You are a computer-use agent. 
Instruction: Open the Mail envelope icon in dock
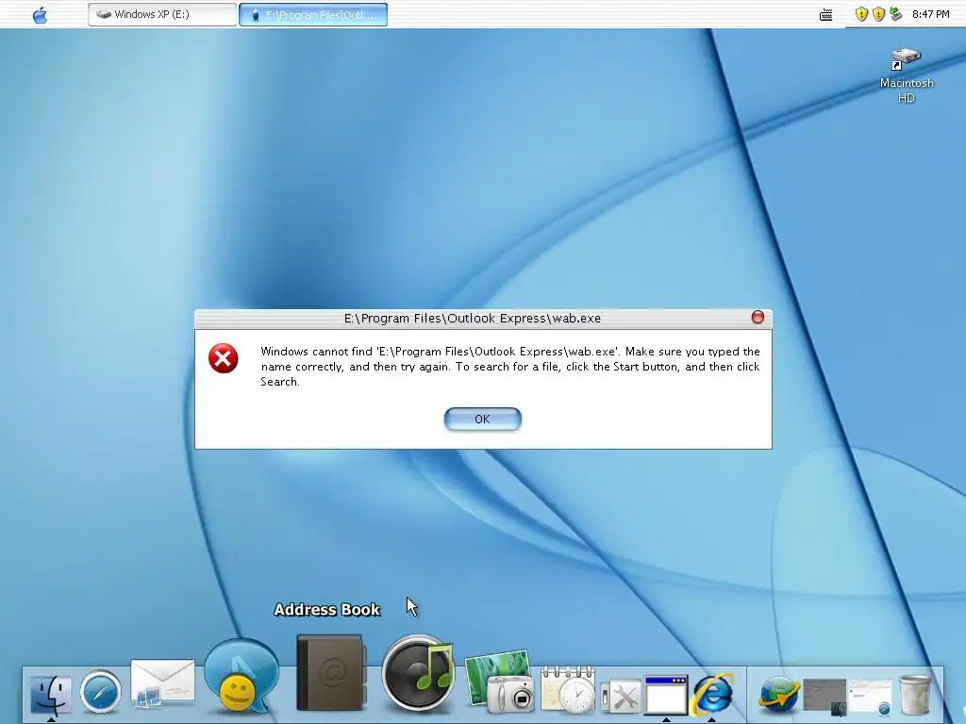click(x=162, y=683)
